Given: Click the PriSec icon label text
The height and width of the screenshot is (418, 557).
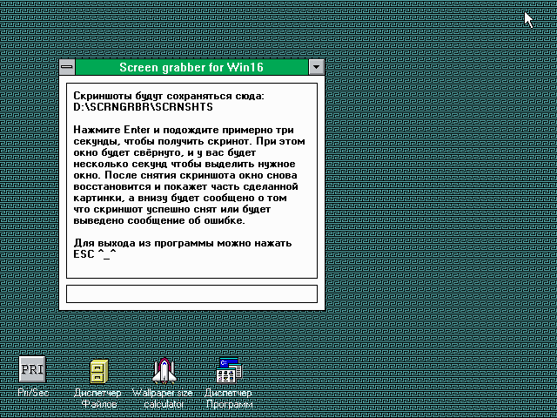Looking at the screenshot, I should [x=33, y=394].
